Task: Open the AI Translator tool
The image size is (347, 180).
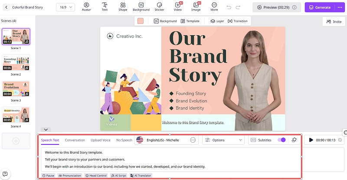Action: pyautogui.click(x=141, y=176)
